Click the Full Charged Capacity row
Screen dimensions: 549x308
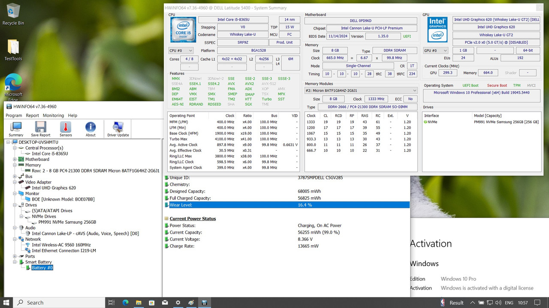pos(287,198)
